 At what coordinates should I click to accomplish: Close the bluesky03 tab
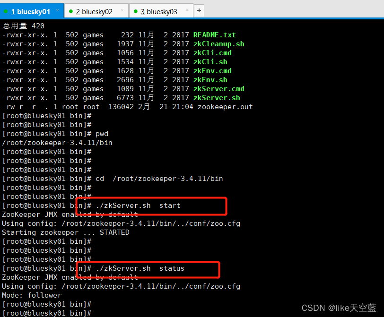(187, 10)
